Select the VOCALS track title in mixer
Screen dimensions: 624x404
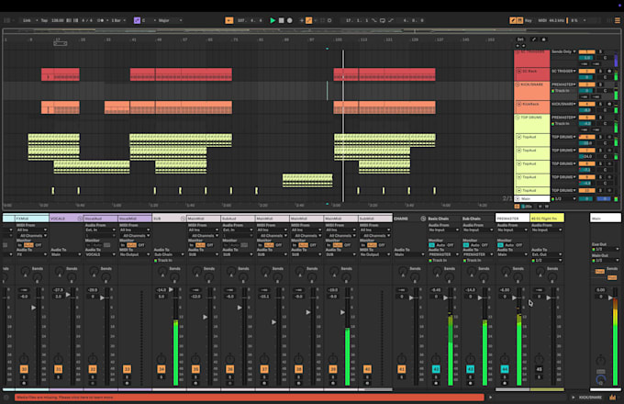(x=63, y=219)
